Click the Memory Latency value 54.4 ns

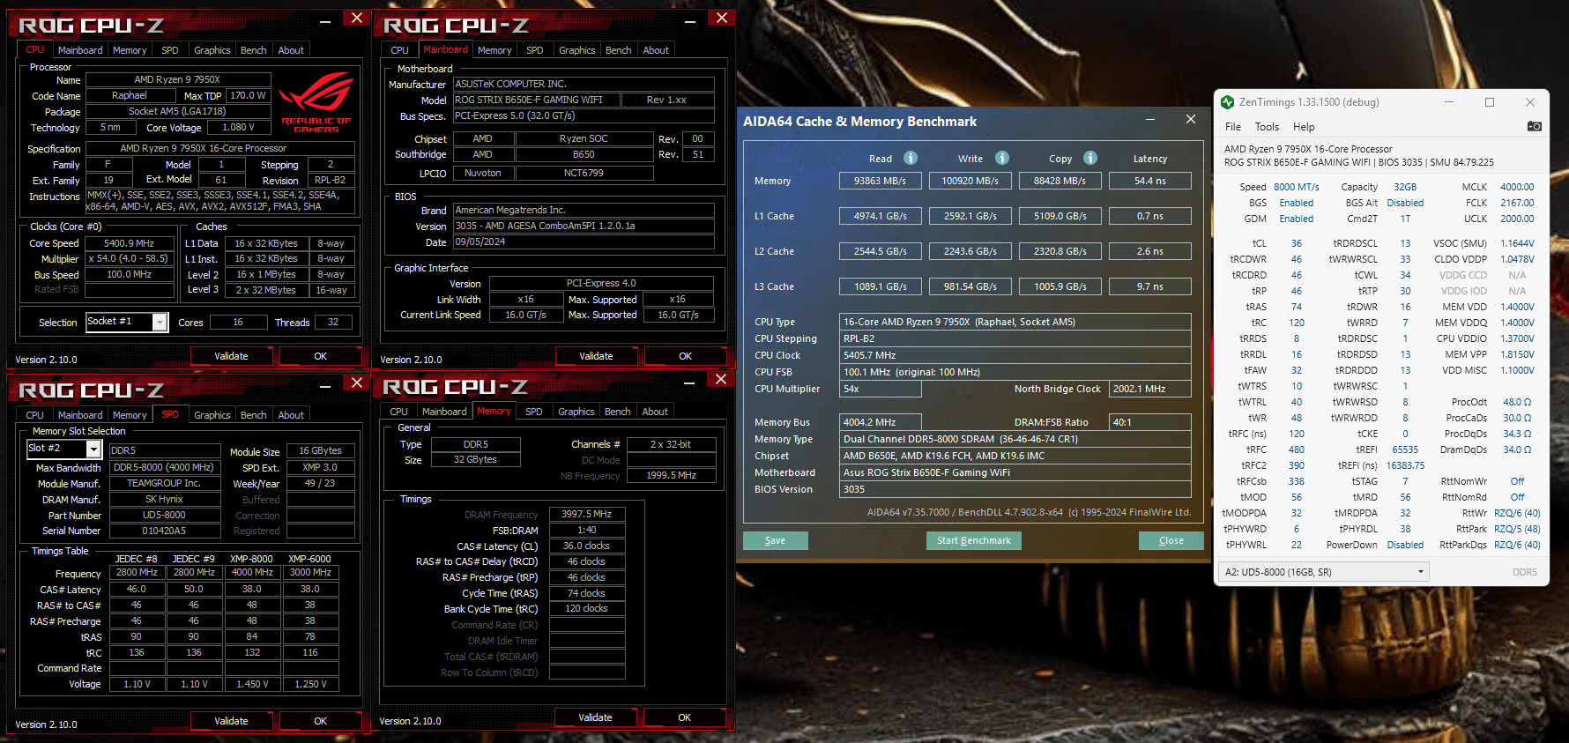point(1150,181)
